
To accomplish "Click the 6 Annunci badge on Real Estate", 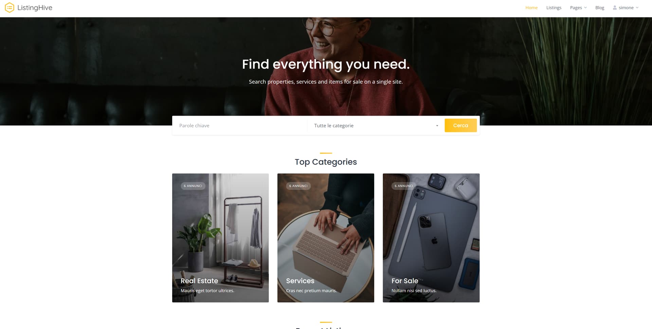I will click(193, 186).
